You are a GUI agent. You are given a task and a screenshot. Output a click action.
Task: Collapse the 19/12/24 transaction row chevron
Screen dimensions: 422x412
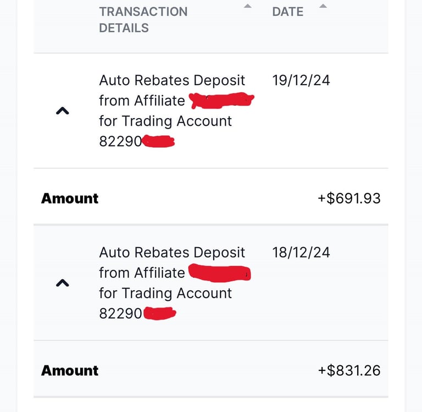[63, 111]
